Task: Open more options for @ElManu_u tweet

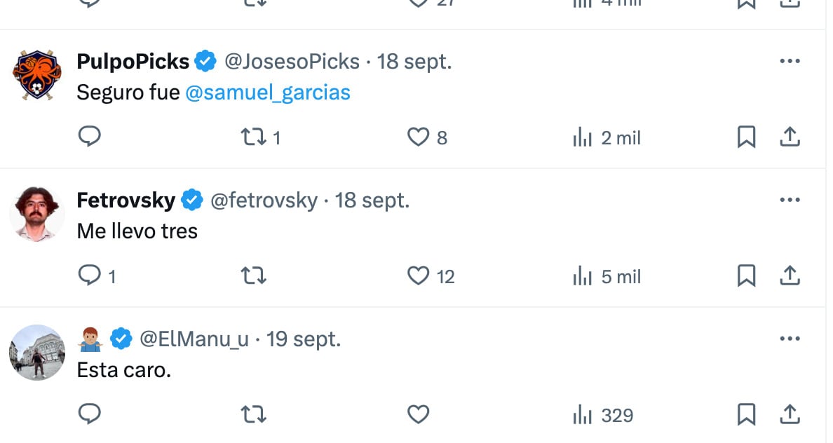Action: (790, 339)
